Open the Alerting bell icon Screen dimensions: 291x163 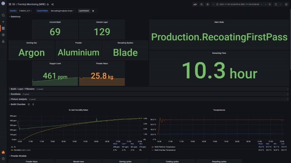(3, 41)
